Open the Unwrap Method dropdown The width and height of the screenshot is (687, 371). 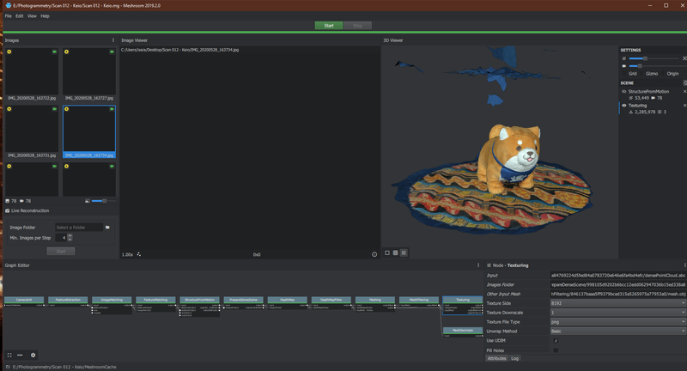pyautogui.click(x=617, y=331)
